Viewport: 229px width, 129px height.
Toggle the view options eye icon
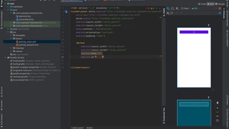[168, 13]
